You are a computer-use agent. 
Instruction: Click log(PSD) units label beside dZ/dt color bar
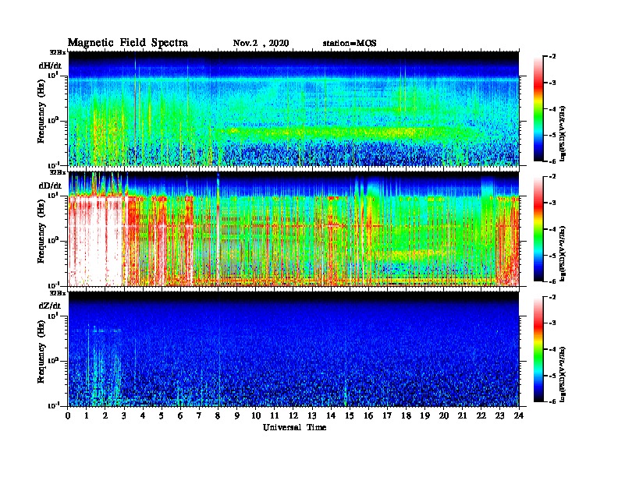(x=563, y=374)
